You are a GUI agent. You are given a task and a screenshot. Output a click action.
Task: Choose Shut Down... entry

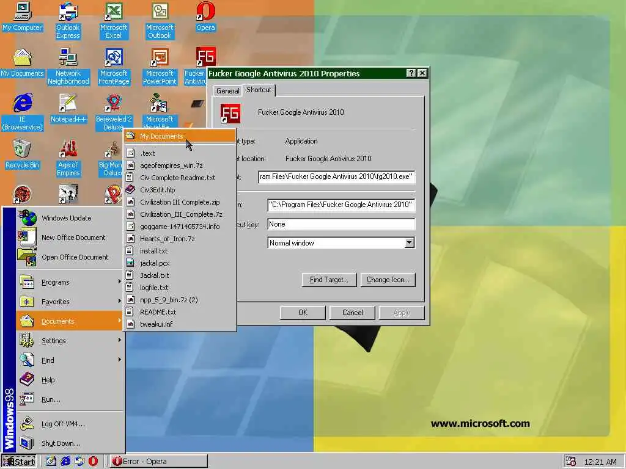point(70,443)
